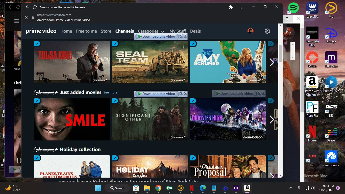This screenshot has width=345, height=194.
Task: Open the Tulsa King thumbnail
Action: coord(72,62)
